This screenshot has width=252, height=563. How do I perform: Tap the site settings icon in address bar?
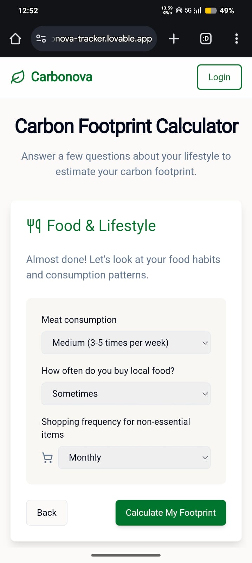pyautogui.click(x=41, y=39)
